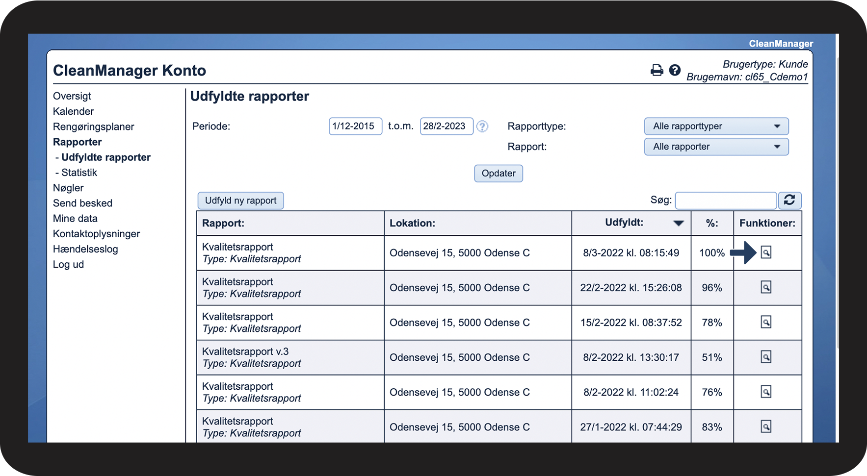Screen dimensions: 867x476
Task: View the 76% report from 8/2-2022
Action: [765, 392]
